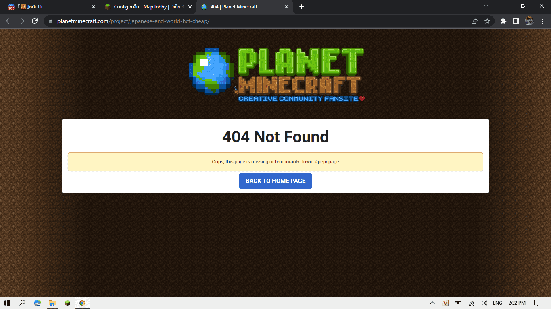This screenshot has height=309, width=551.
Task: Open the volume control in the tray
Action: [x=484, y=303]
